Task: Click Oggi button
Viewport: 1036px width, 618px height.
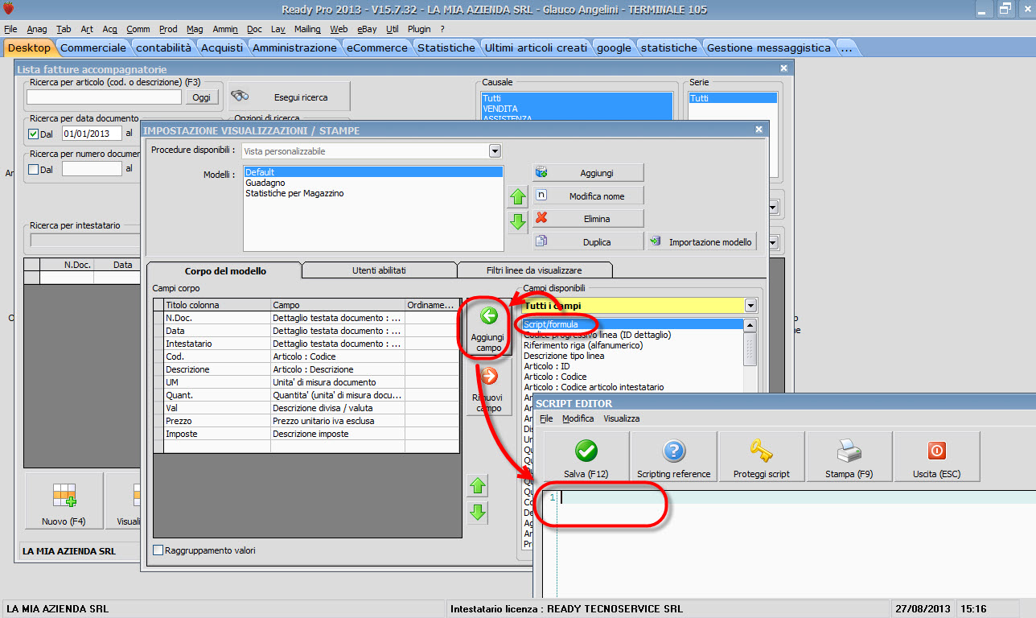Action: pos(201,97)
